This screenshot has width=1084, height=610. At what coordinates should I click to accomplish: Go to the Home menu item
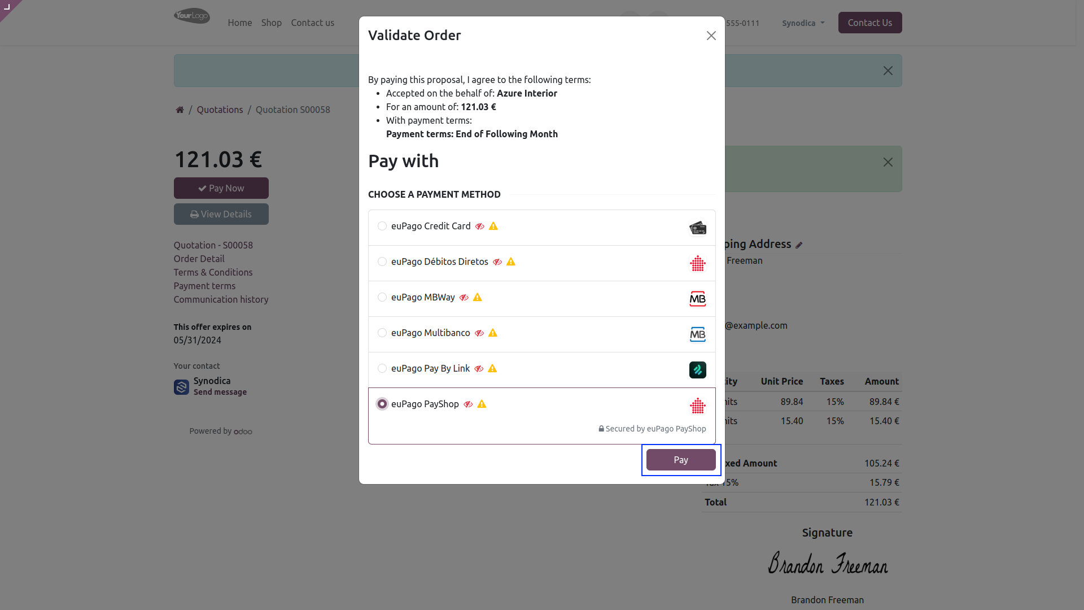pos(240,23)
